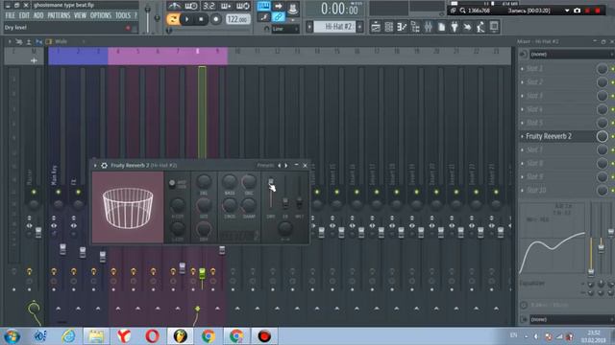Click the tempo tapper figure icon

pyautogui.click(x=480, y=27)
